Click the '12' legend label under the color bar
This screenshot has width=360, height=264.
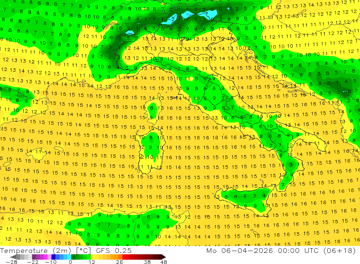[x=92, y=262]
